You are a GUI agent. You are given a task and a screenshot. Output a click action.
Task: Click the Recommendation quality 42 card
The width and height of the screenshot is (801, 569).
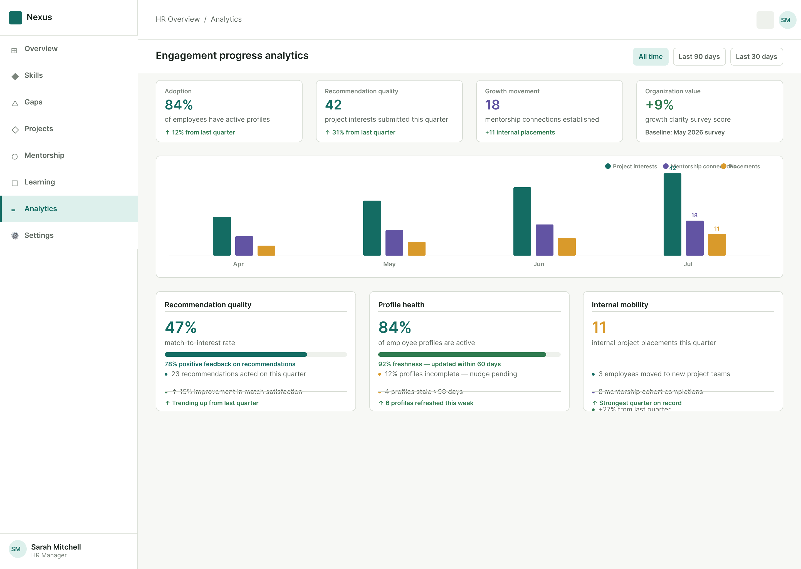(x=389, y=111)
